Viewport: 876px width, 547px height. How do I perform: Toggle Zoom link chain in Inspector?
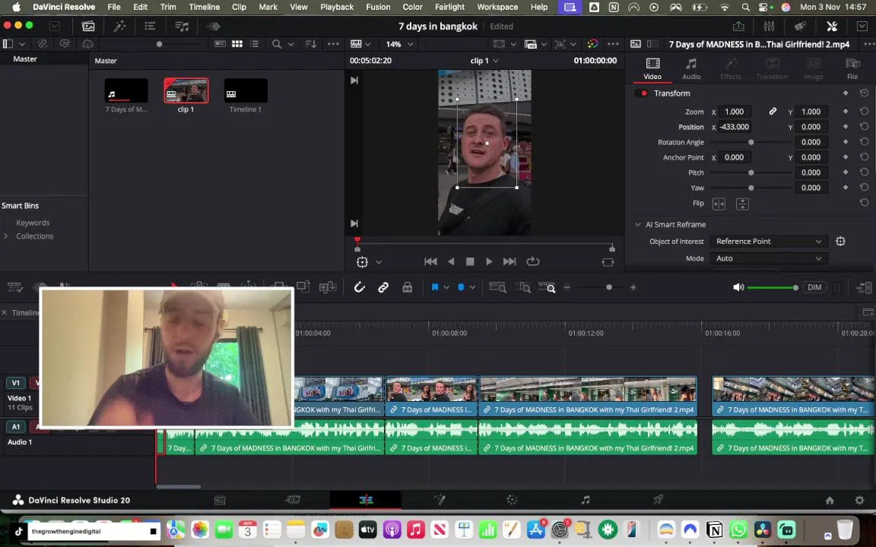coord(773,112)
